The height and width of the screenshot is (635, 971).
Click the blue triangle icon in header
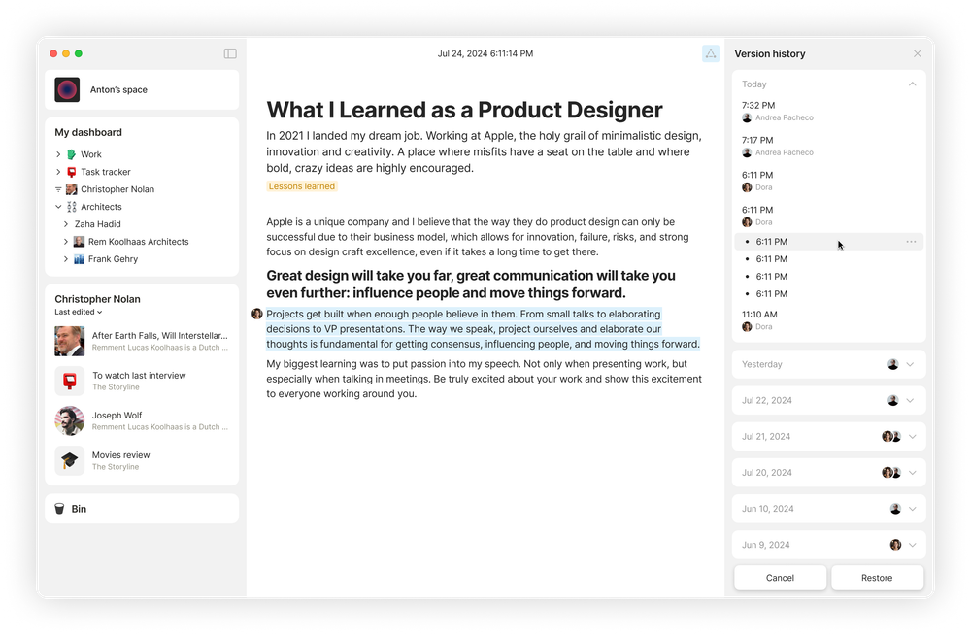coord(711,54)
